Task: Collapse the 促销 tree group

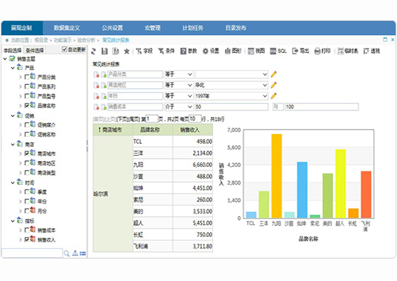Action: pyautogui.click(x=13, y=116)
